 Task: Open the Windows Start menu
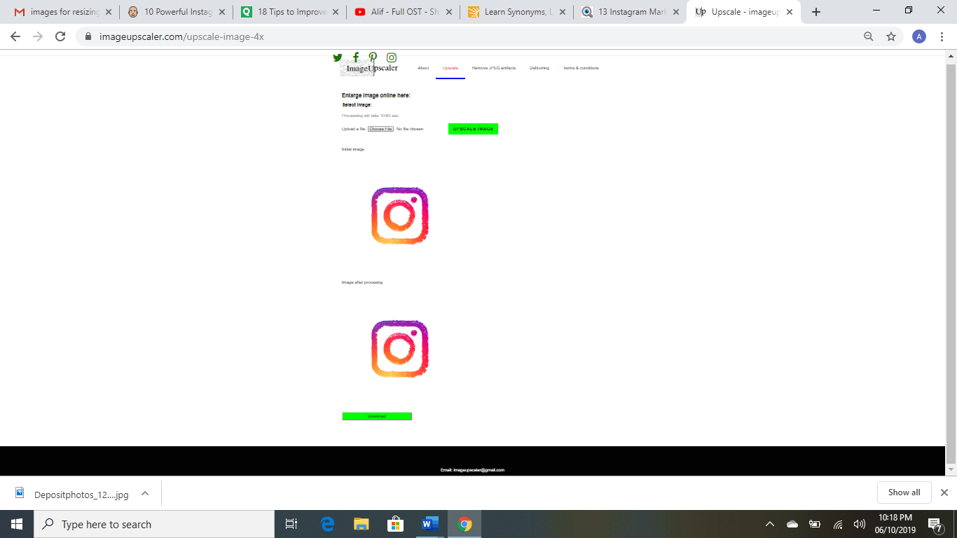[17, 524]
